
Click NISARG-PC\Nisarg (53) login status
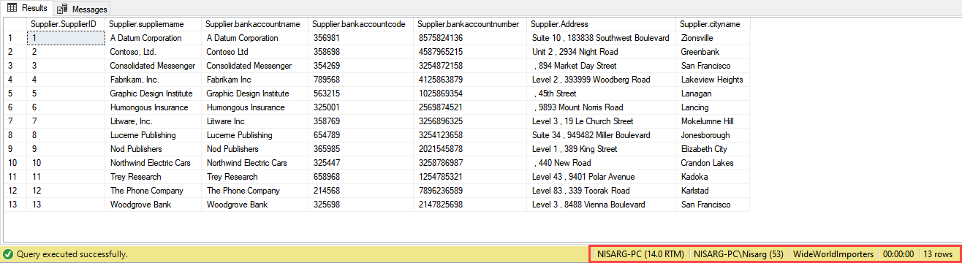pyautogui.click(x=738, y=254)
